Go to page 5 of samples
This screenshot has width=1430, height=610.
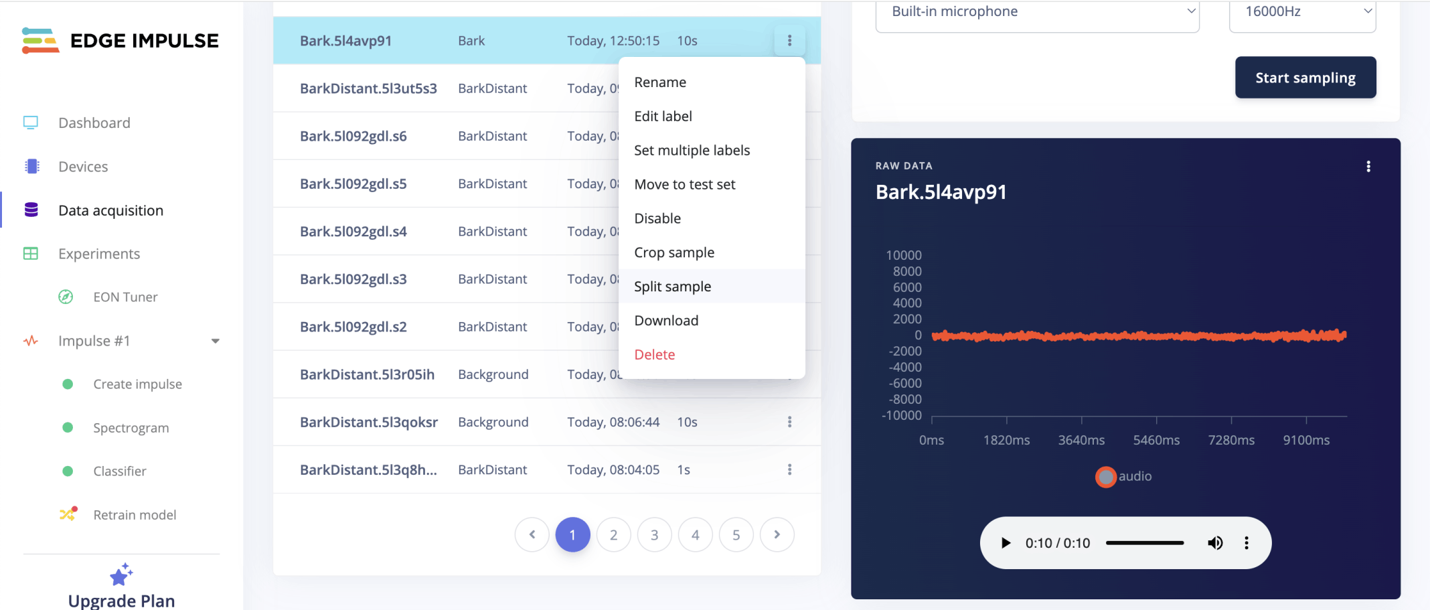736,534
